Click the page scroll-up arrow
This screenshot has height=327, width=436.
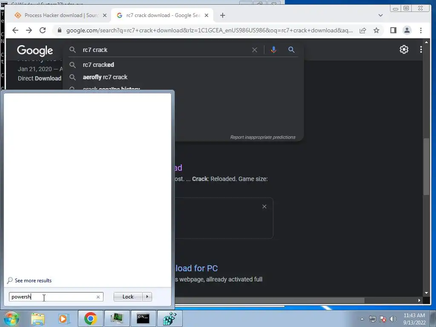(x=426, y=42)
